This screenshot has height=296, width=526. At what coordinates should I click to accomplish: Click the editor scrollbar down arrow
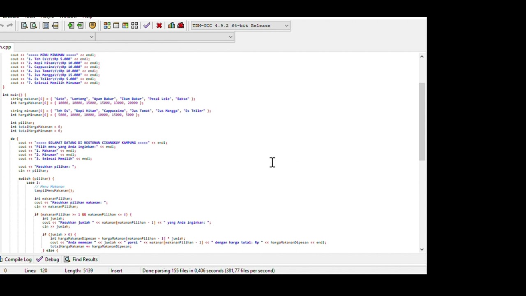[422, 249]
